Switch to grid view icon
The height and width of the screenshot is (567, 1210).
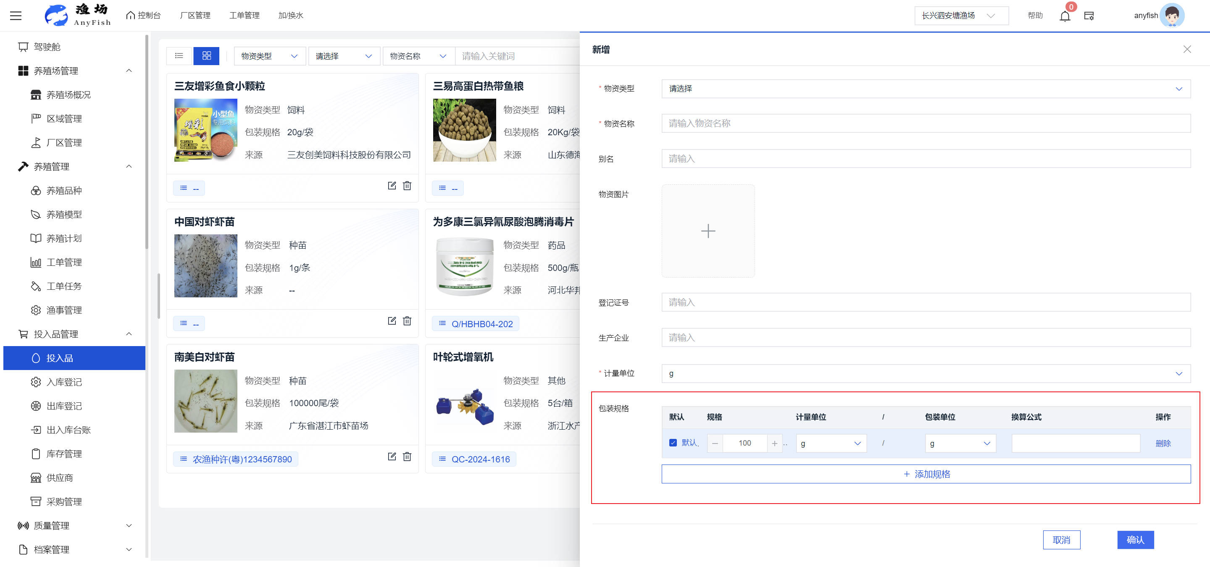(x=206, y=56)
